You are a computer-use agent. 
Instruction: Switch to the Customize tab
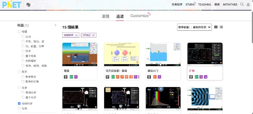click(x=139, y=16)
